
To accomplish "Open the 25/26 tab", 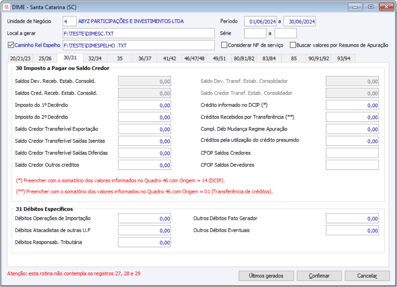I will (x=45, y=59).
